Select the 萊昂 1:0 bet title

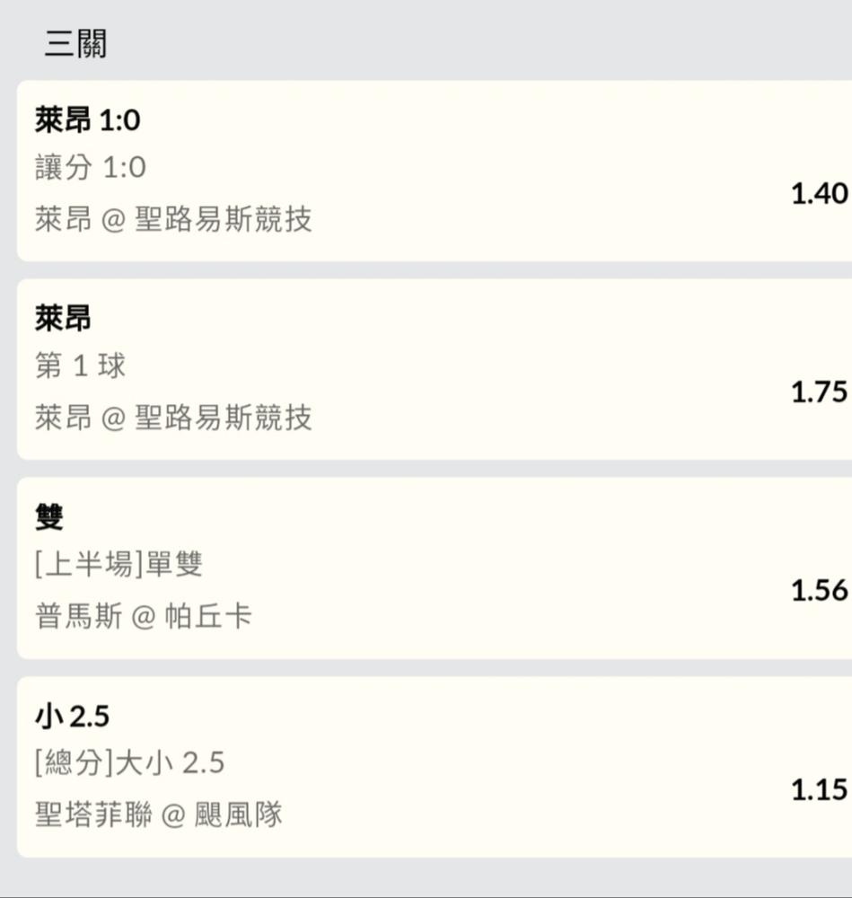click(x=87, y=119)
